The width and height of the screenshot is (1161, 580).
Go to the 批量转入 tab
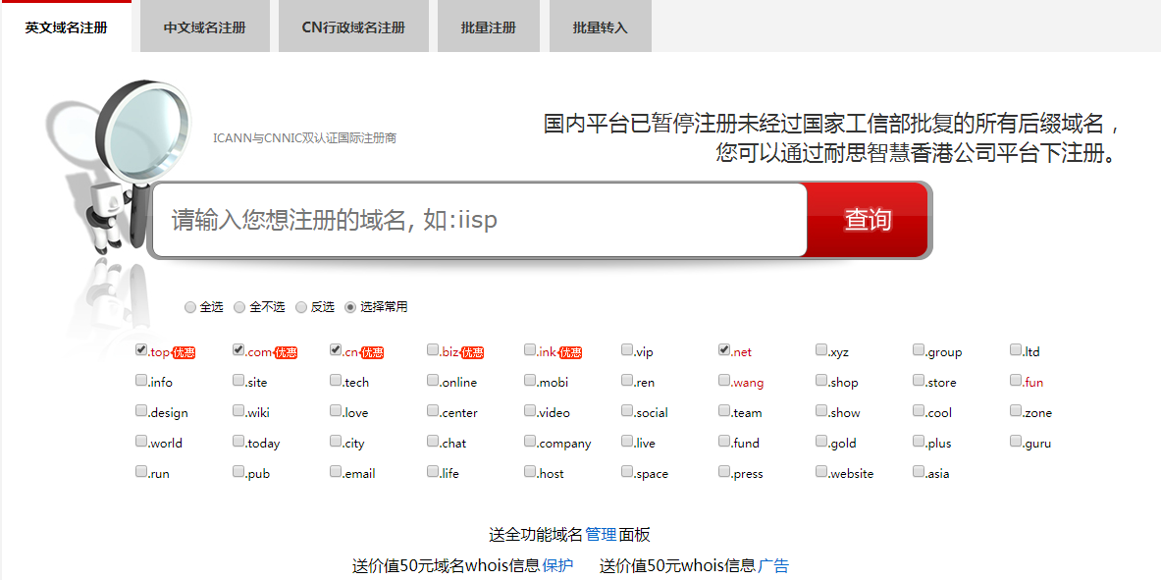[600, 27]
